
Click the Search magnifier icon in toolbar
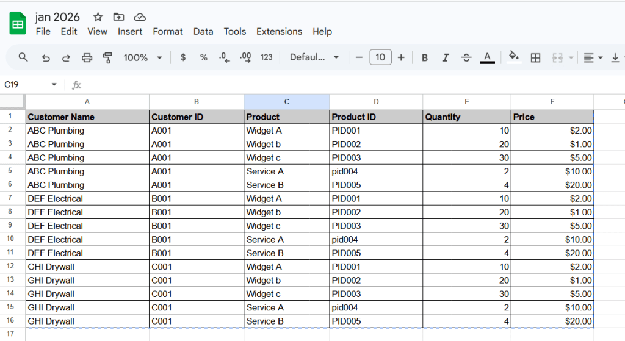point(23,57)
